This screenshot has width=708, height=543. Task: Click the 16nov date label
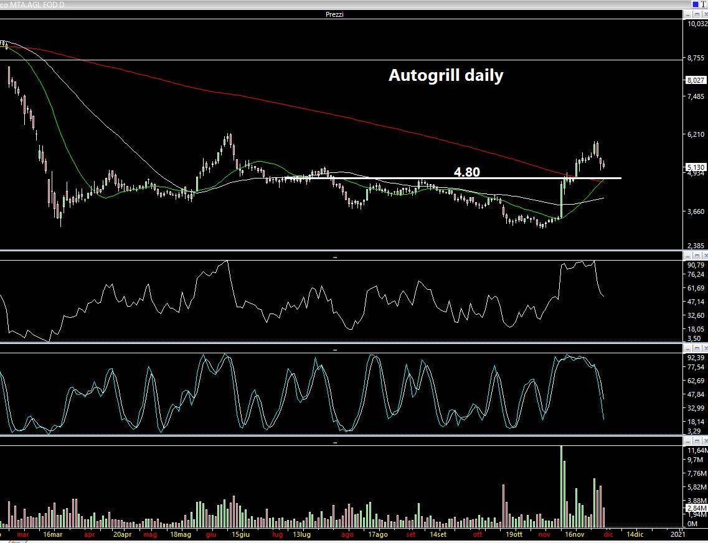coord(575,535)
